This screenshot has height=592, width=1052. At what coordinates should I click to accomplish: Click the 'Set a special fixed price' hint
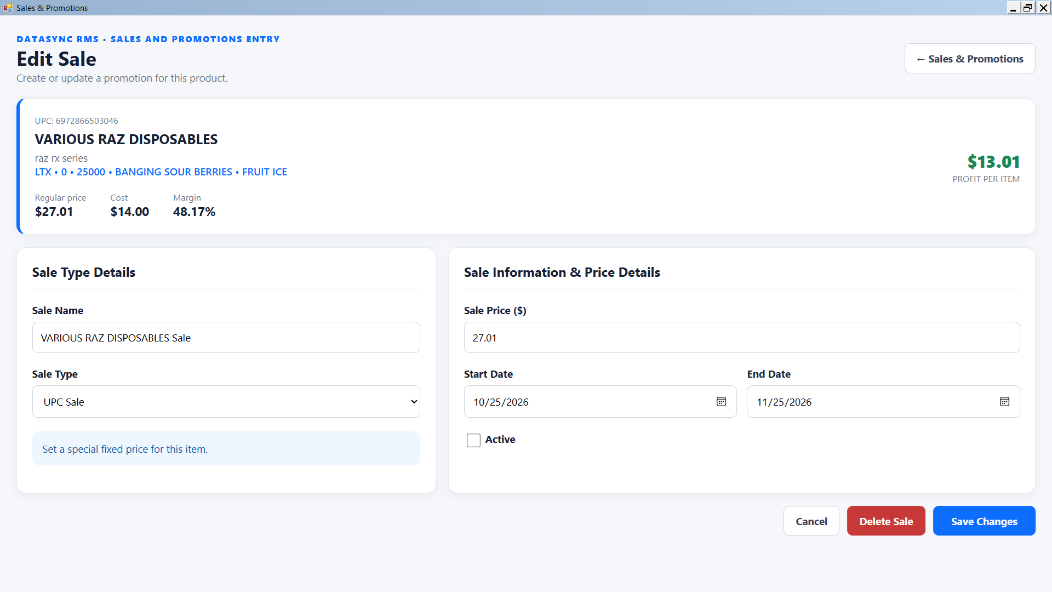tap(125, 449)
